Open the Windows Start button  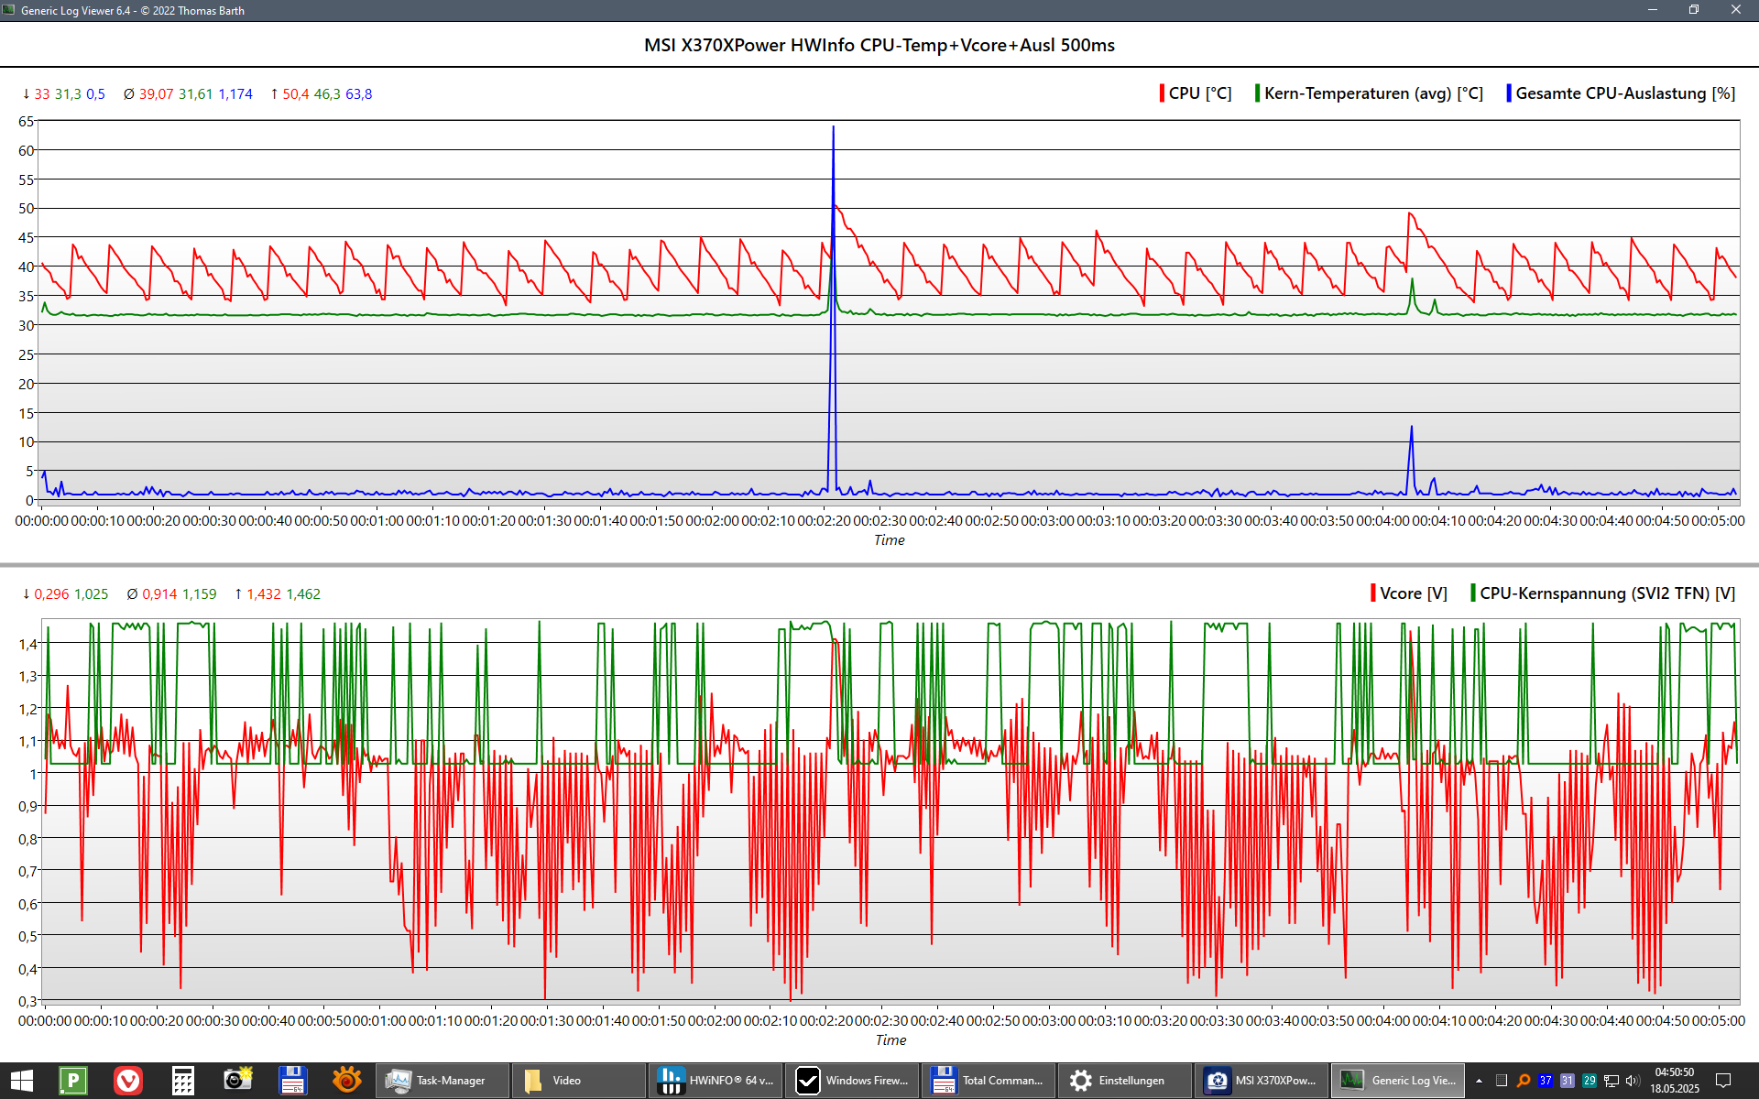[x=21, y=1081]
